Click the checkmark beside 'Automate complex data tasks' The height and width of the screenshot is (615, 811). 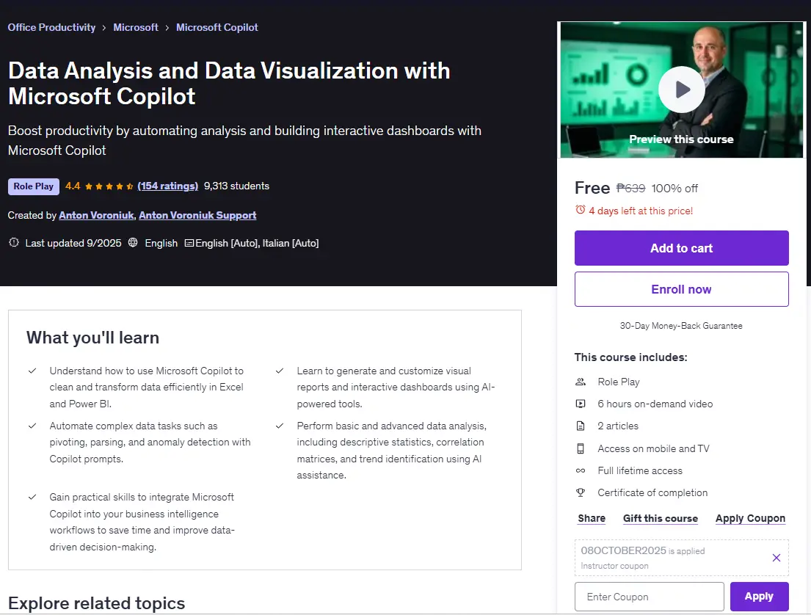pos(32,426)
